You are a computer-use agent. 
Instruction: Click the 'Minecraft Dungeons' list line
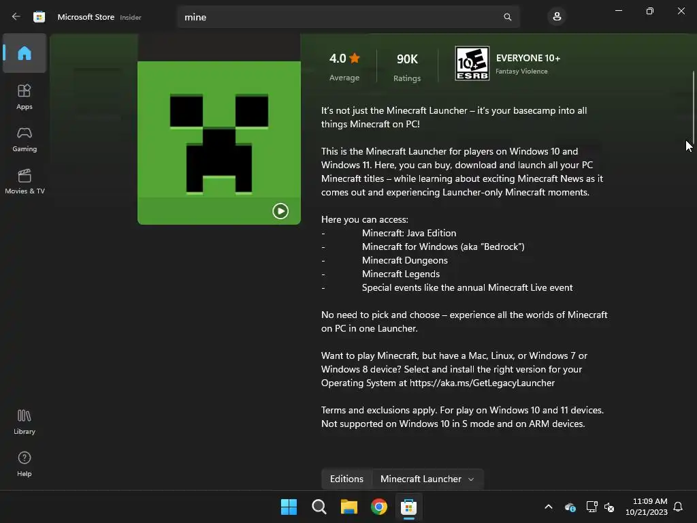404,260
